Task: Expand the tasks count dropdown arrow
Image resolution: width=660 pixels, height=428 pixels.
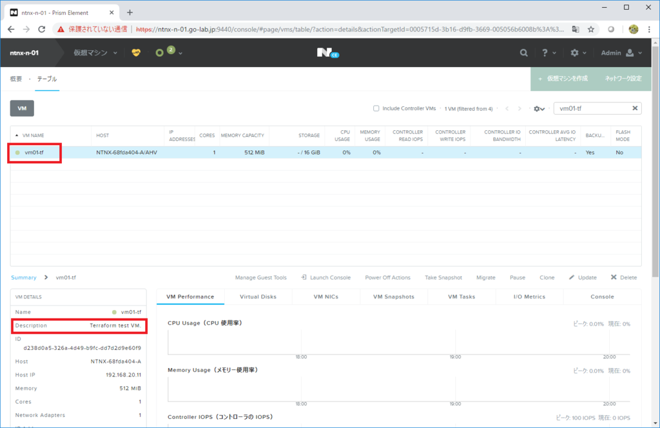Action: pos(180,53)
